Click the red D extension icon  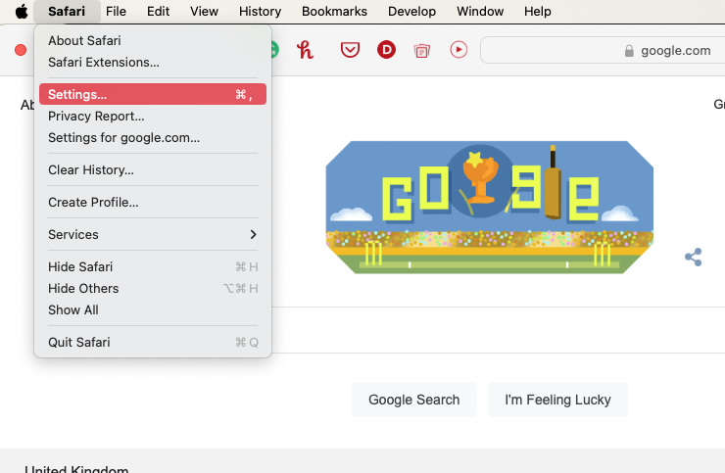(x=386, y=50)
